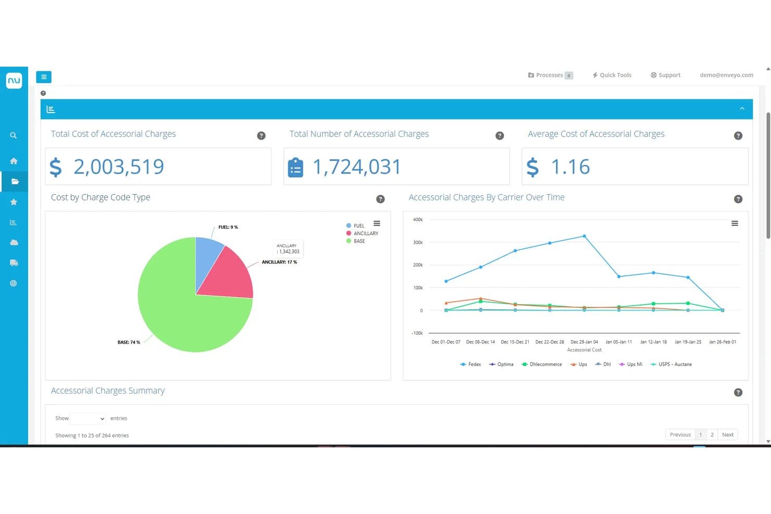771x514 pixels.
Task: Click the Enveyo logo in the sidebar
Action: click(14, 80)
